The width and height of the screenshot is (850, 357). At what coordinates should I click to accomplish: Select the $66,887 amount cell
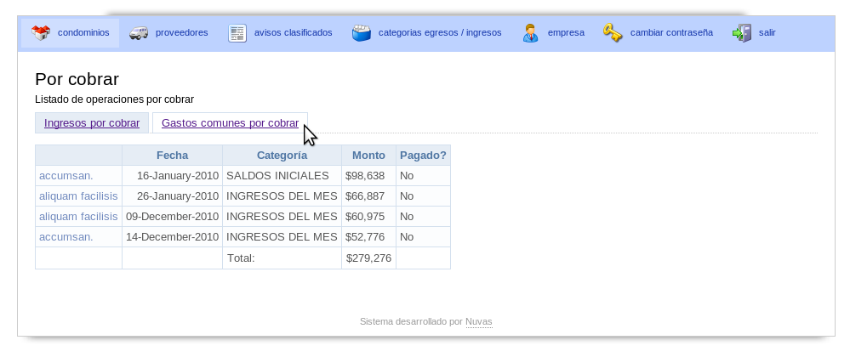pos(368,196)
